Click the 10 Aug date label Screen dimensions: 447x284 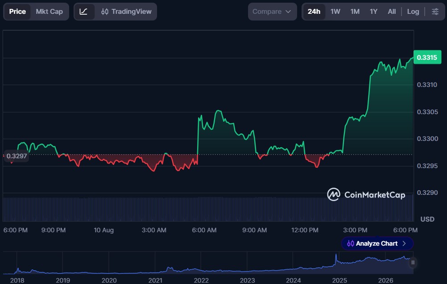(104, 230)
